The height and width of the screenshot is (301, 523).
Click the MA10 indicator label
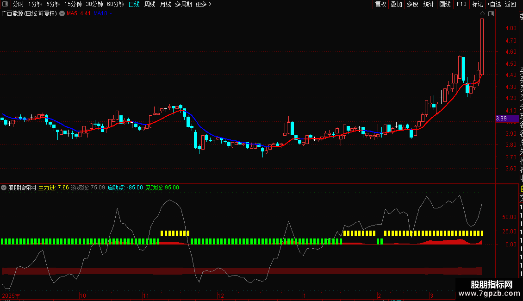click(x=102, y=13)
